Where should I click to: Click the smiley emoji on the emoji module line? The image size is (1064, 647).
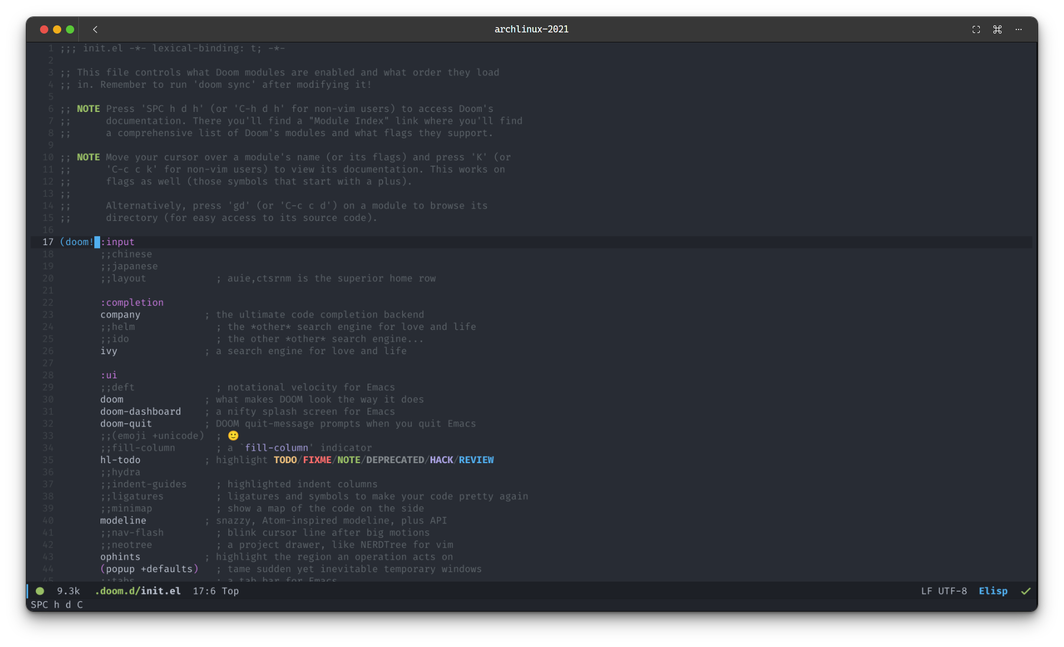[233, 435]
